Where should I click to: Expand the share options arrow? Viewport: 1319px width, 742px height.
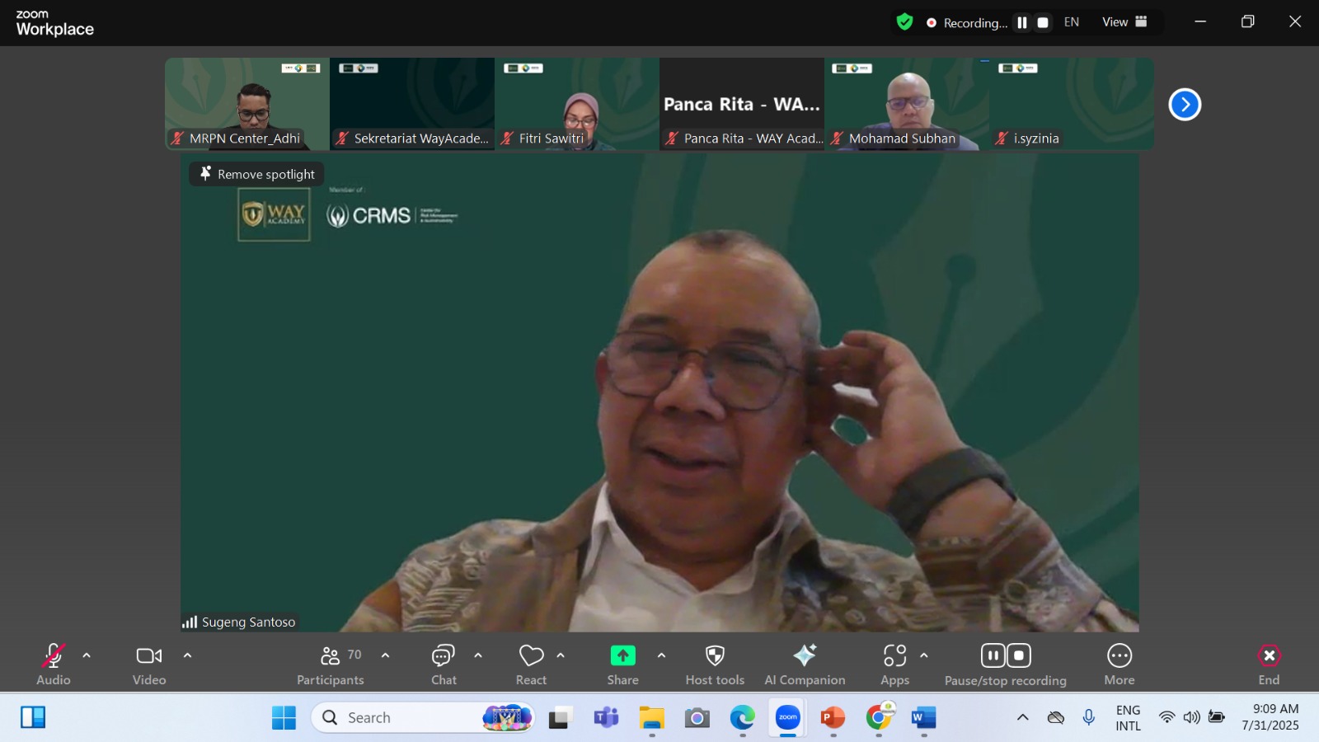(661, 655)
